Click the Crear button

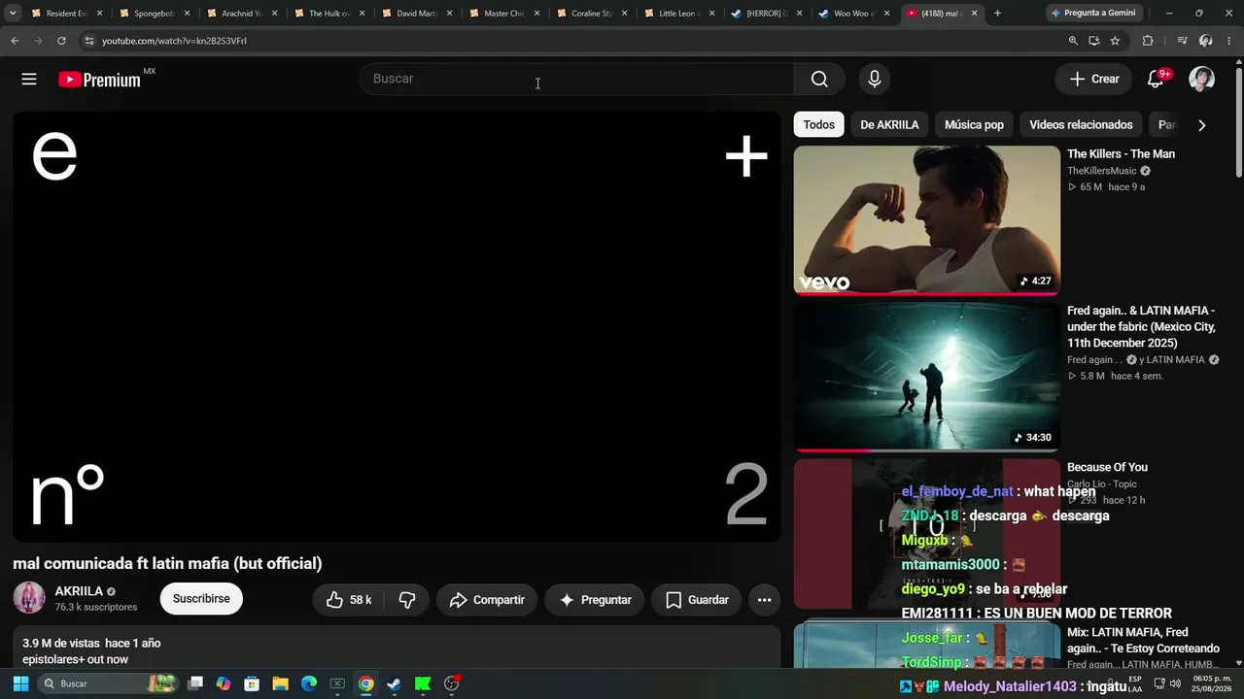click(x=1094, y=79)
